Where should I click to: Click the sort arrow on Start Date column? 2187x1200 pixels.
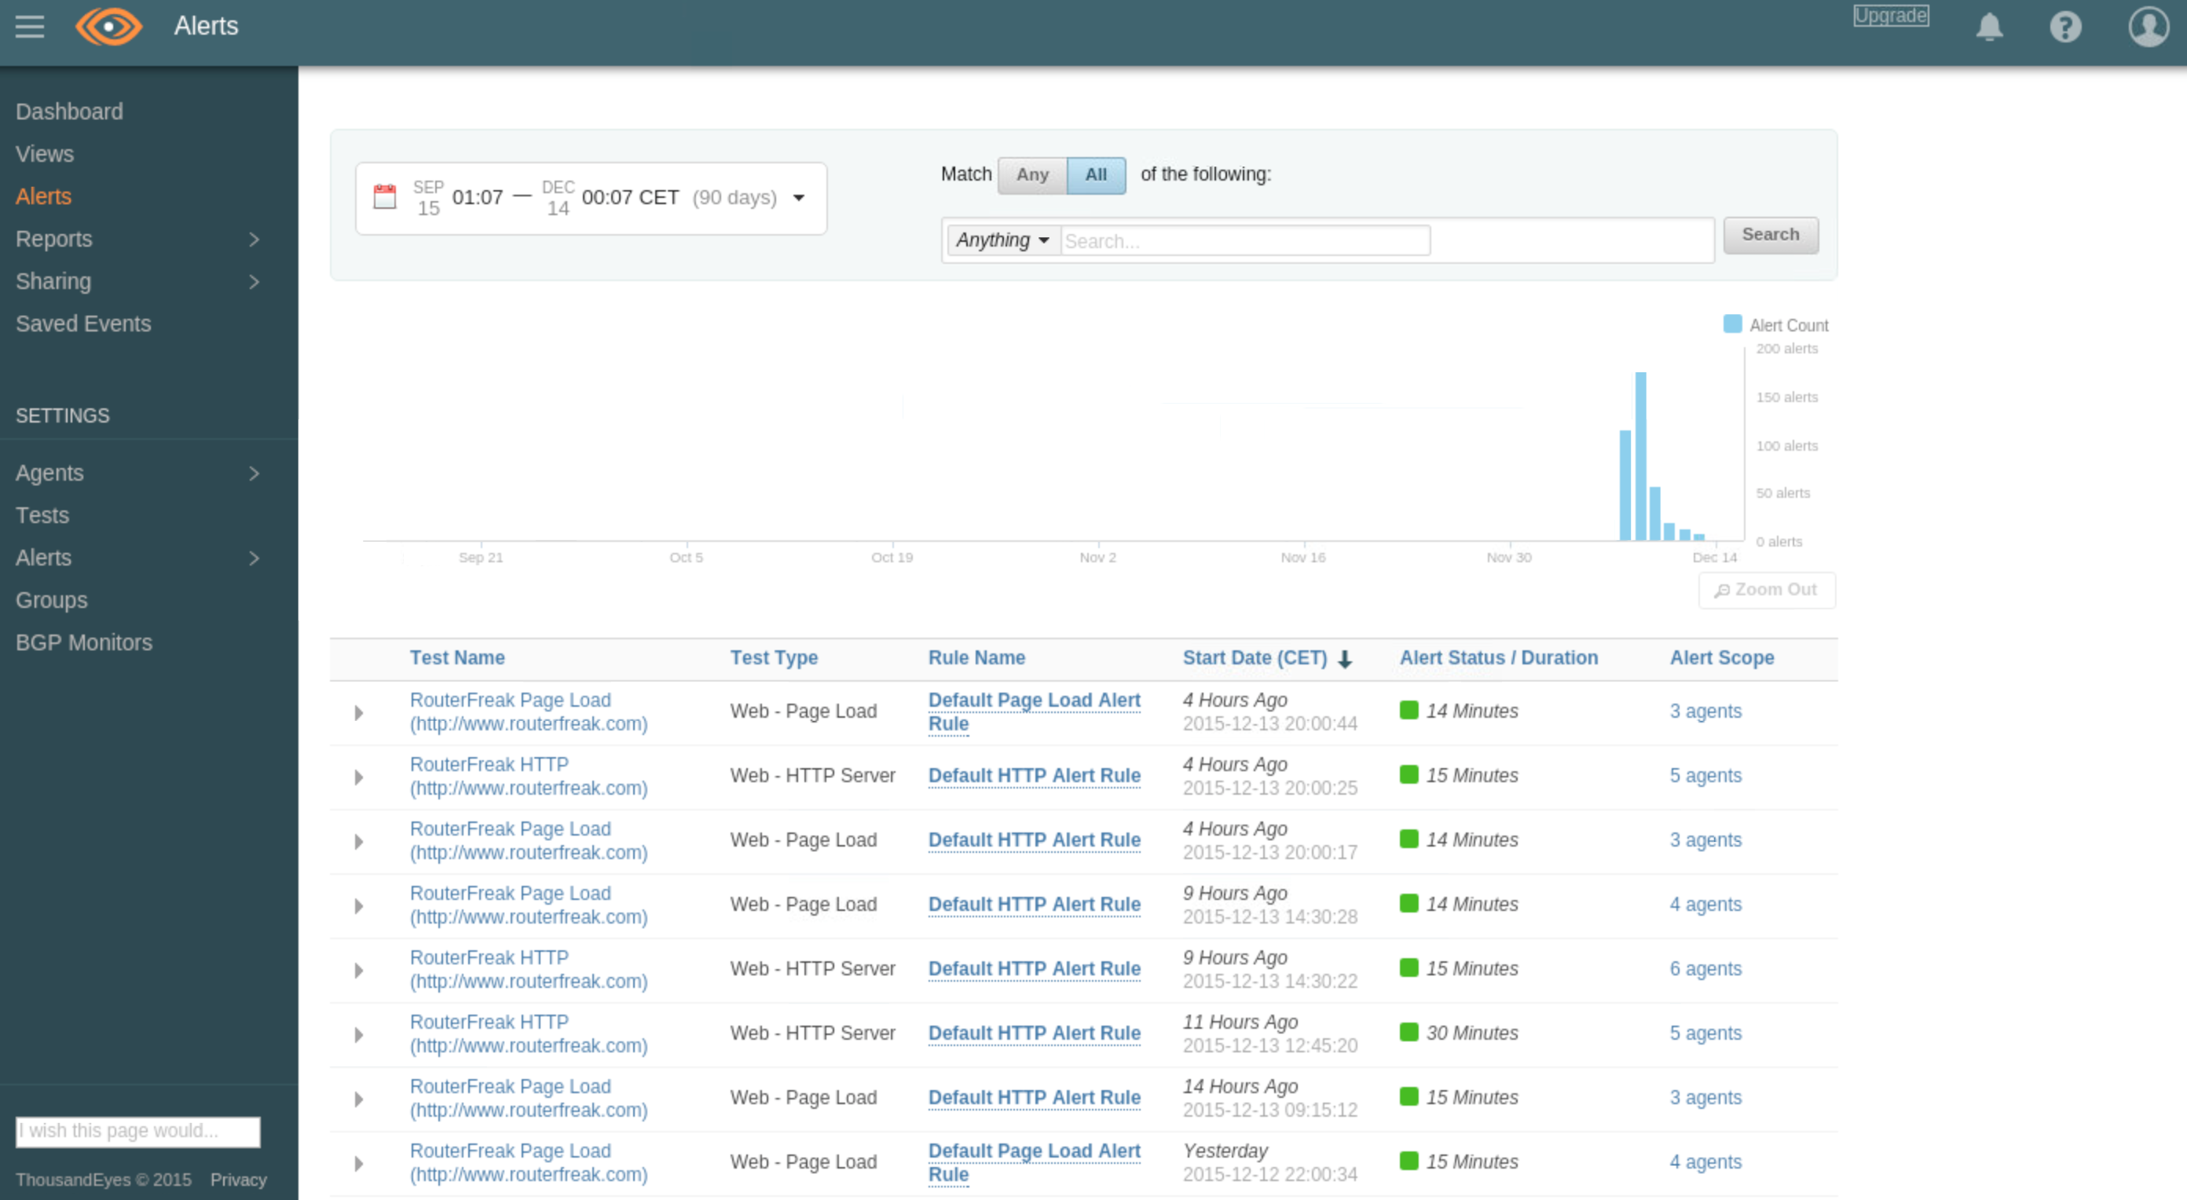1346,659
